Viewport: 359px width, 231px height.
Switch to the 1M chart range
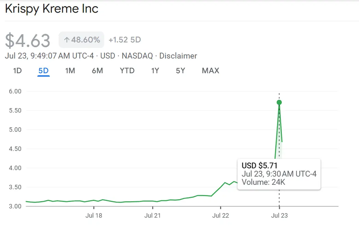coord(70,71)
